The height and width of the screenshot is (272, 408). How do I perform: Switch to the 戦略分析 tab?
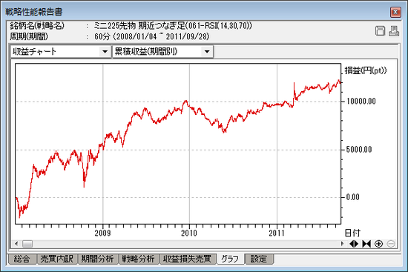click(139, 259)
